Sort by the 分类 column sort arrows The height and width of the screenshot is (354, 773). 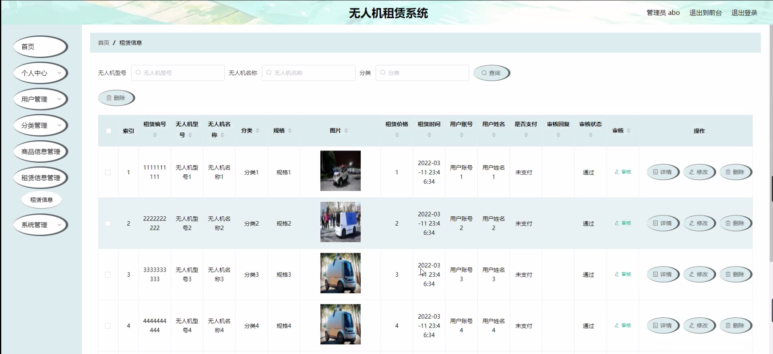pyautogui.click(x=257, y=131)
